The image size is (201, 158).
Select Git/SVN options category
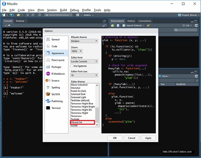point(56,94)
